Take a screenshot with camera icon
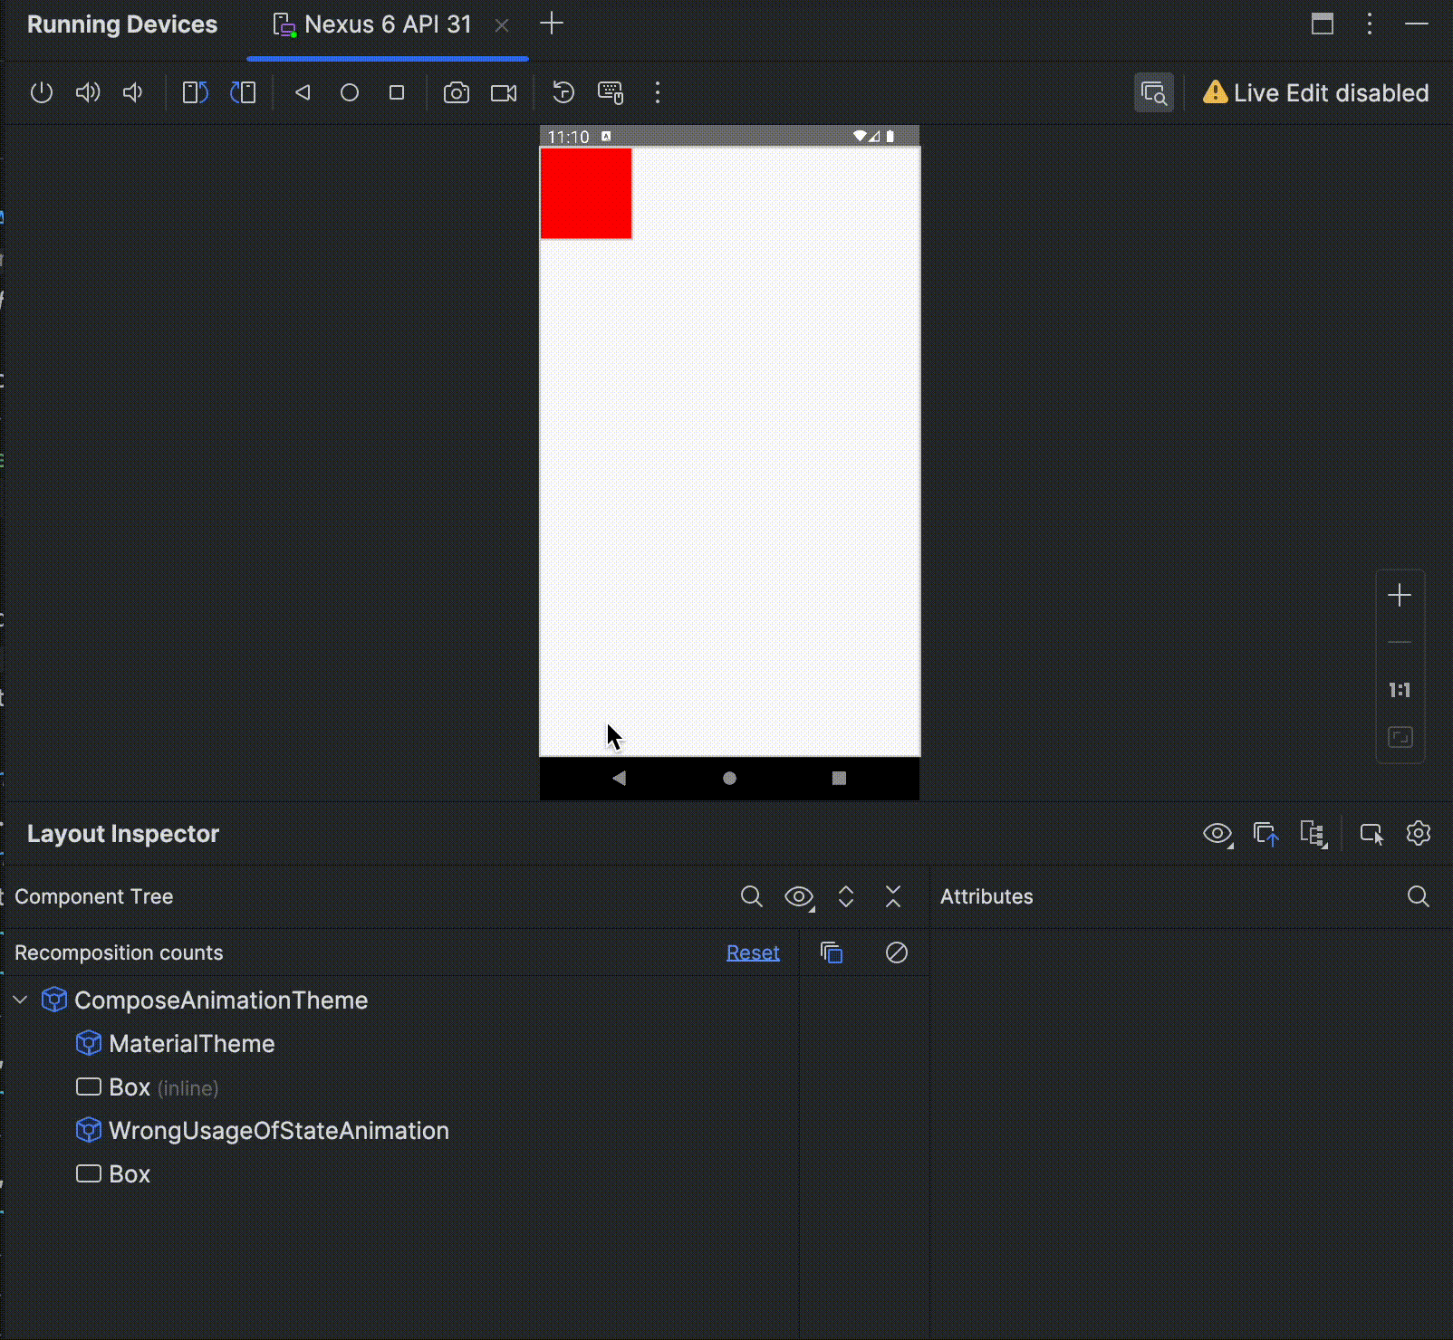The width and height of the screenshot is (1453, 1340). click(x=457, y=92)
